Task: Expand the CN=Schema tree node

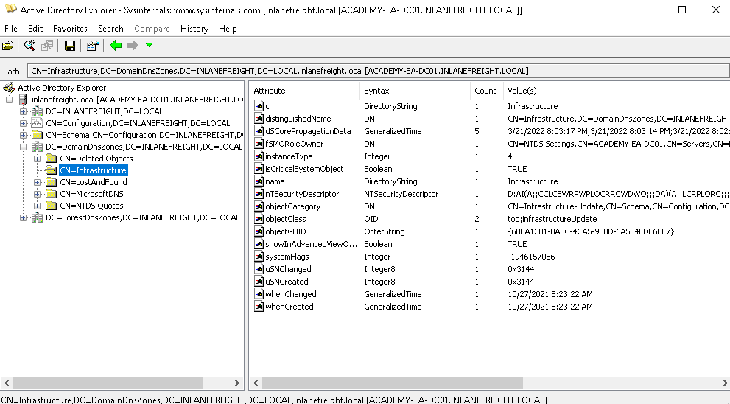Action: click(23, 135)
